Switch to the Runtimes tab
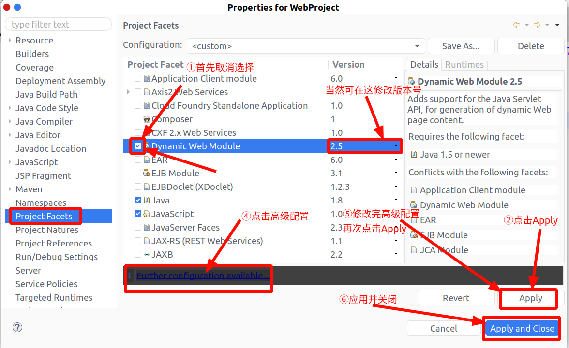This screenshot has height=348, width=569. 464,65
